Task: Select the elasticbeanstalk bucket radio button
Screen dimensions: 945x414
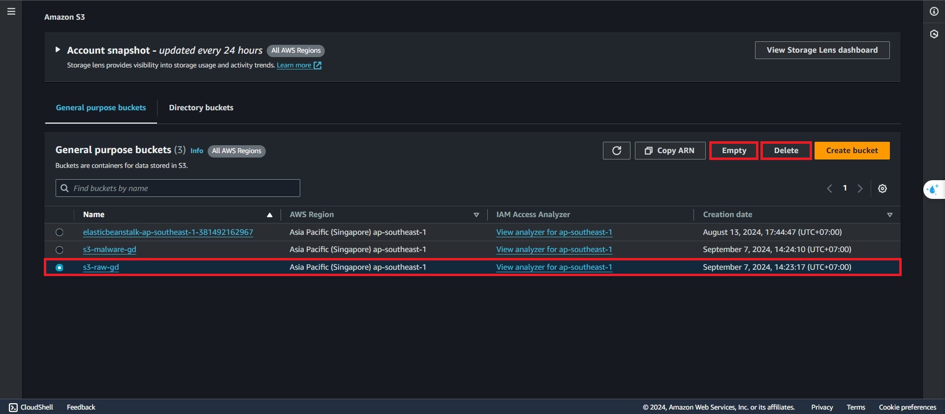Action: click(x=60, y=232)
